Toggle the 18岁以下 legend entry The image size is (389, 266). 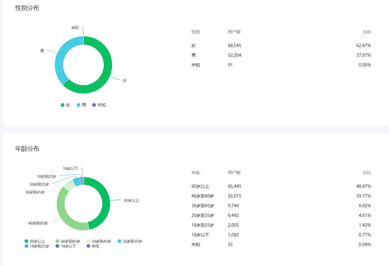tap(66, 246)
